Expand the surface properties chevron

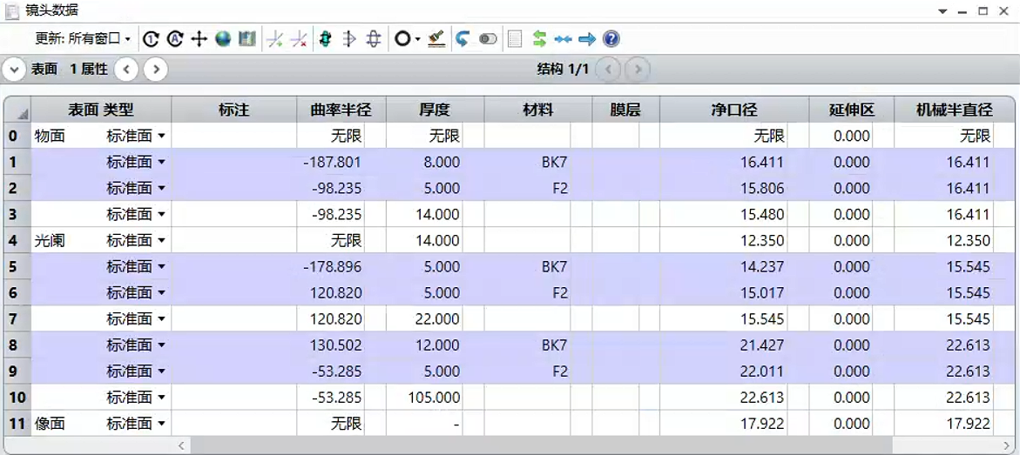pos(14,69)
